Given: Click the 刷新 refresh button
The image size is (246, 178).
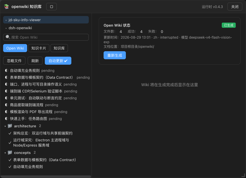Looking at the screenshot, I should coord(35,61).
